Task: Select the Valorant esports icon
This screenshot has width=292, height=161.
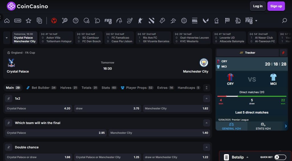Action: point(206,21)
